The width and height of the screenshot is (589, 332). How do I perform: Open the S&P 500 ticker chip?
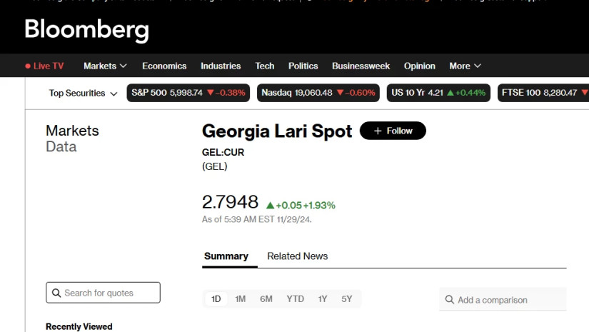click(188, 93)
